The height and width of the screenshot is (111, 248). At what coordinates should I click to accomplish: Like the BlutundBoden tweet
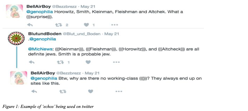(88, 62)
